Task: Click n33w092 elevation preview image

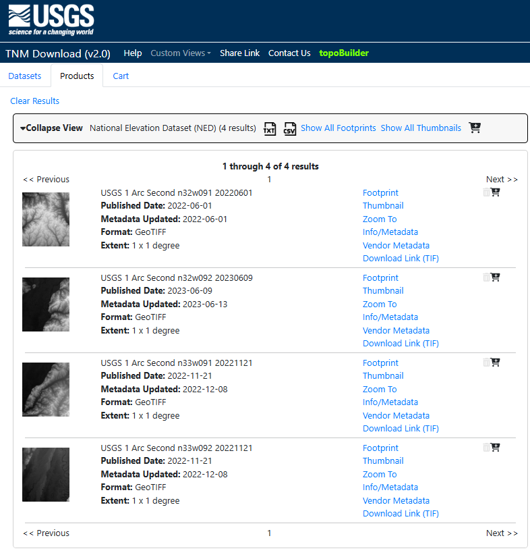Action: [x=46, y=475]
